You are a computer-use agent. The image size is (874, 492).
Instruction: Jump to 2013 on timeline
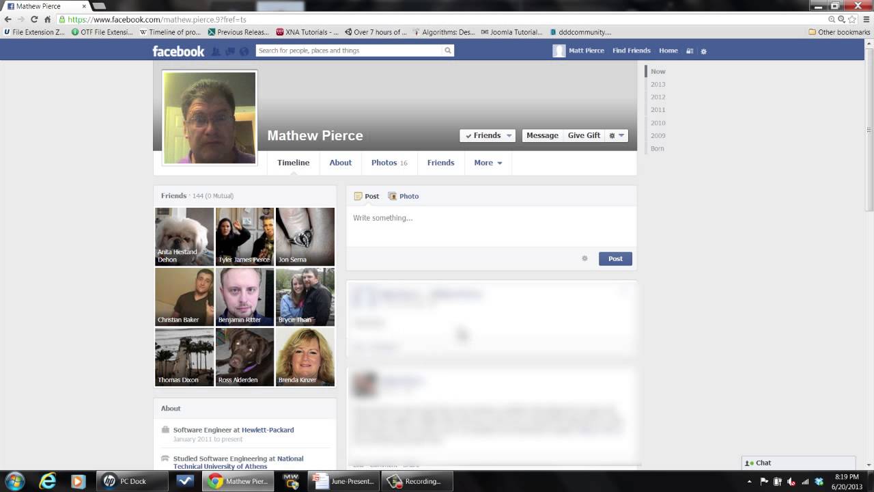click(x=658, y=84)
